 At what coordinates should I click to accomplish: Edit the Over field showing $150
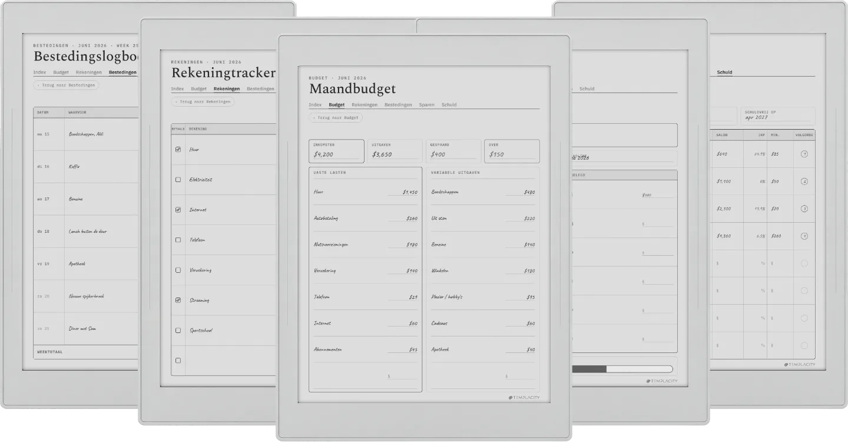click(512, 151)
